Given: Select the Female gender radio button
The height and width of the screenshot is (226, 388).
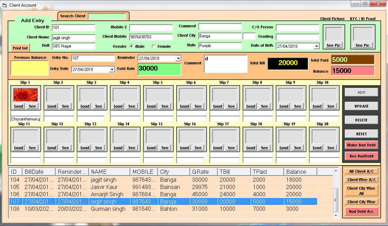Looking at the screenshot, I should tap(154, 46).
